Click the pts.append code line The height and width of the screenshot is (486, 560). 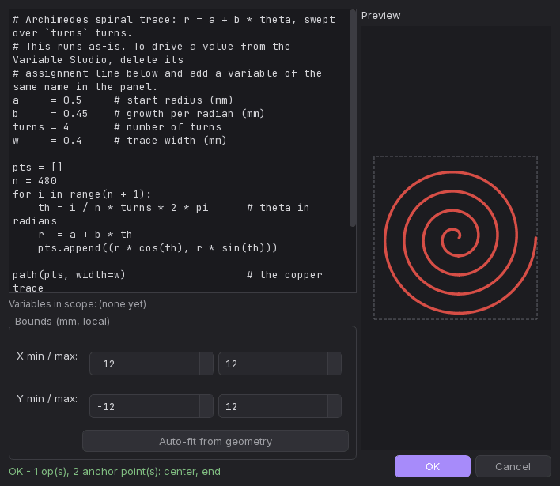tap(157, 248)
